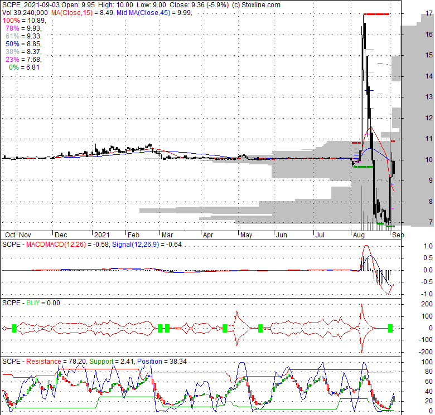The height and width of the screenshot is (415, 435).
Task: Click the green buy marker in early May
Action: point(225,328)
